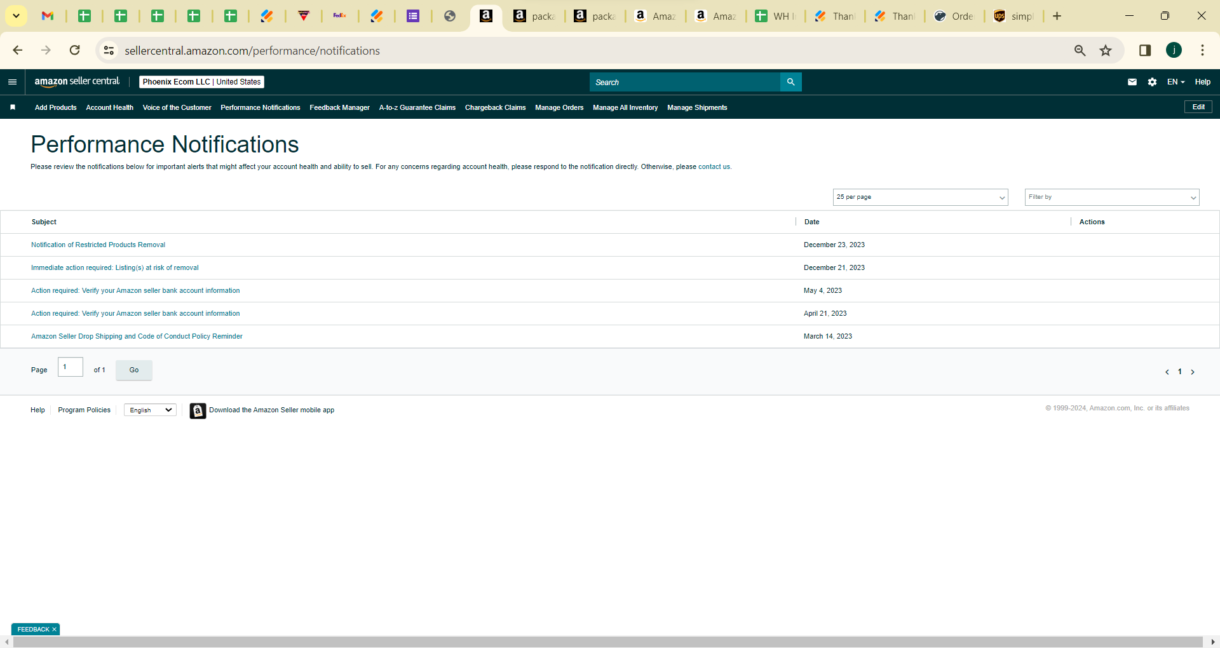
Task: Open Drop Shipping Policy Reminder notification
Action: (137, 336)
